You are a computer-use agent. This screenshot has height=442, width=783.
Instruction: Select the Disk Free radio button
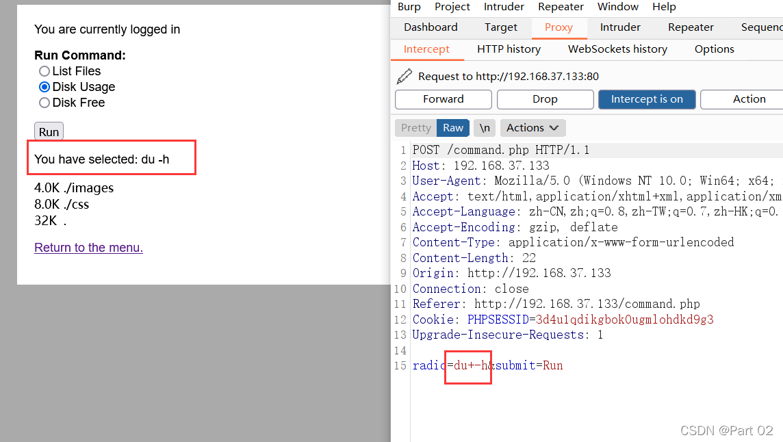click(x=44, y=103)
